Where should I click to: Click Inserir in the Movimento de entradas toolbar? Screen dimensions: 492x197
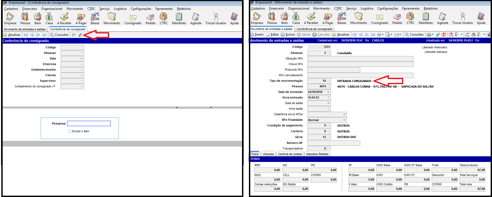[x=257, y=35]
